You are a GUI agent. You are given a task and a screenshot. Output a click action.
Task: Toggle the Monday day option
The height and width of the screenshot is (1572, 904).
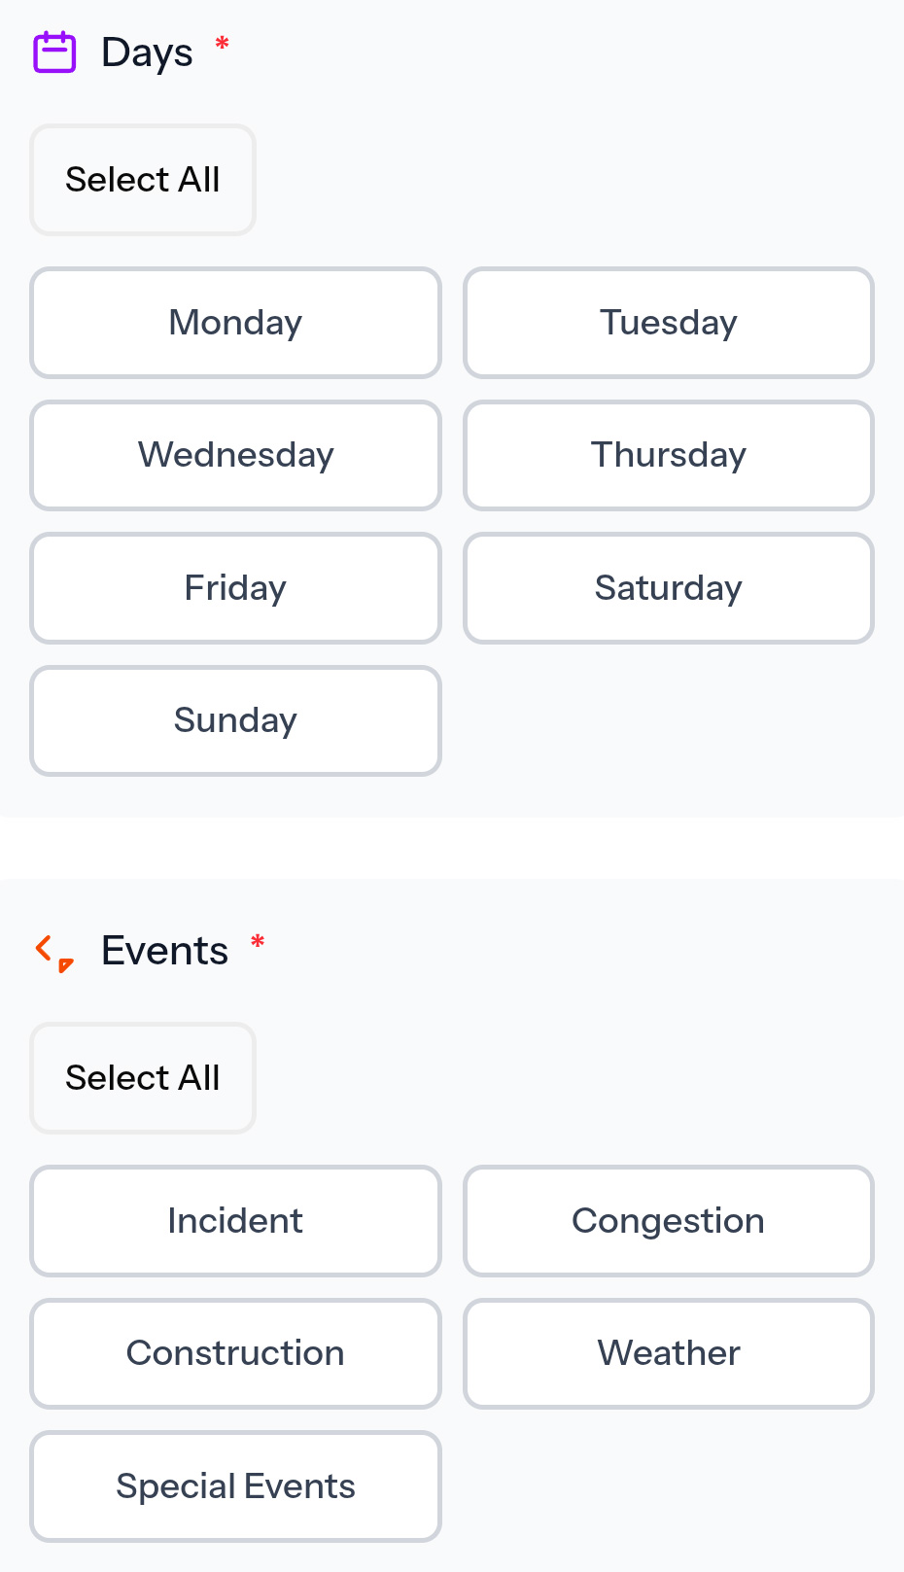pos(235,323)
